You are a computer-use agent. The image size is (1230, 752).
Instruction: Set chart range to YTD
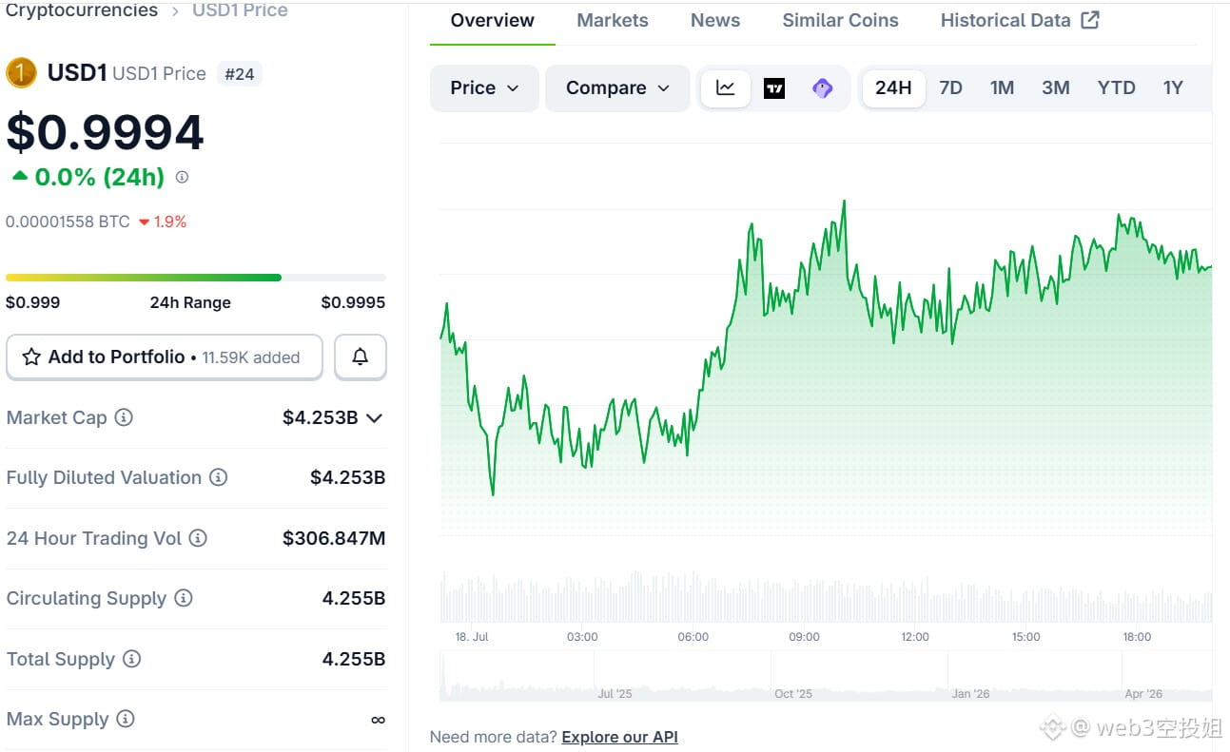(1116, 88)
